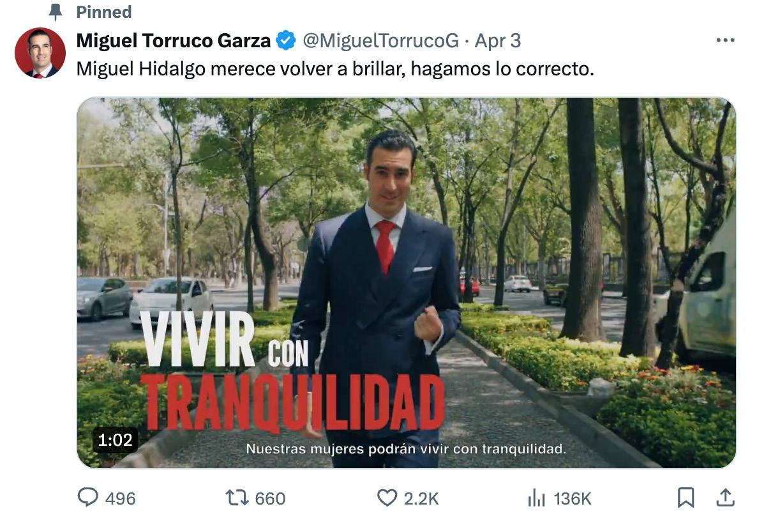Click the pushpin icon beside Pinned
Screen dimensions: 757x525
click(56, 11)
